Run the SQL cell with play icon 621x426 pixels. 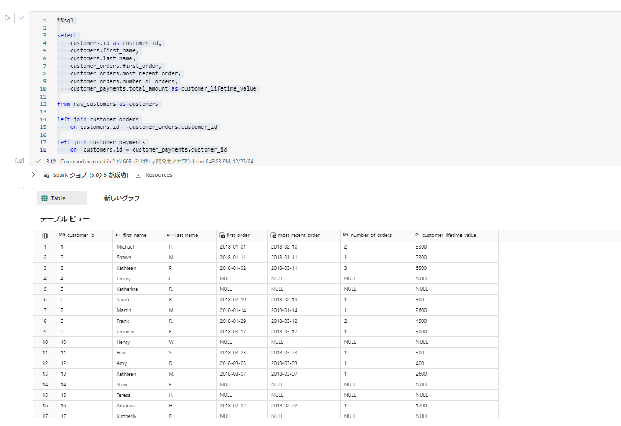pos(7,18)
